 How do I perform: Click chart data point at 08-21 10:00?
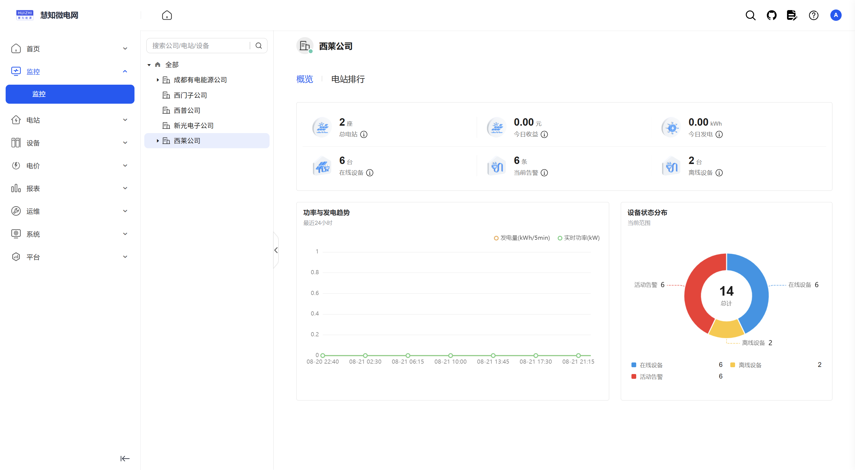450,355
